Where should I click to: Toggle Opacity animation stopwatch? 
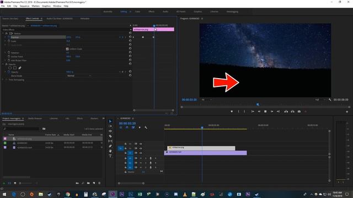click(9, 72)
